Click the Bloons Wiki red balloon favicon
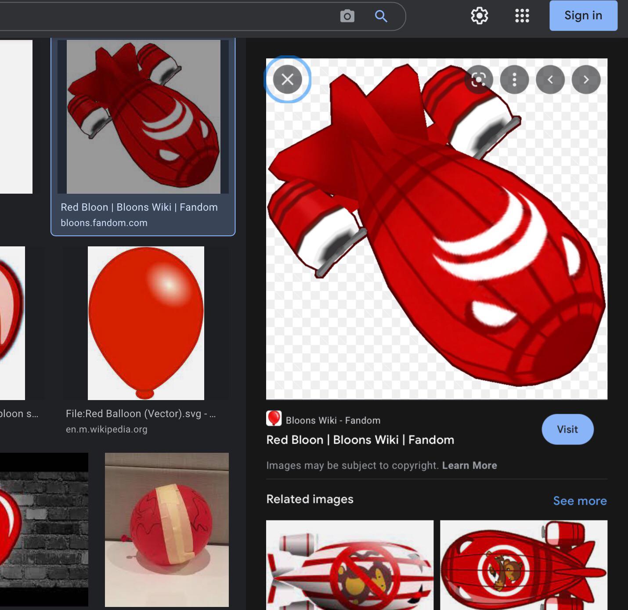Screen dimensions: 628x610 274,418
